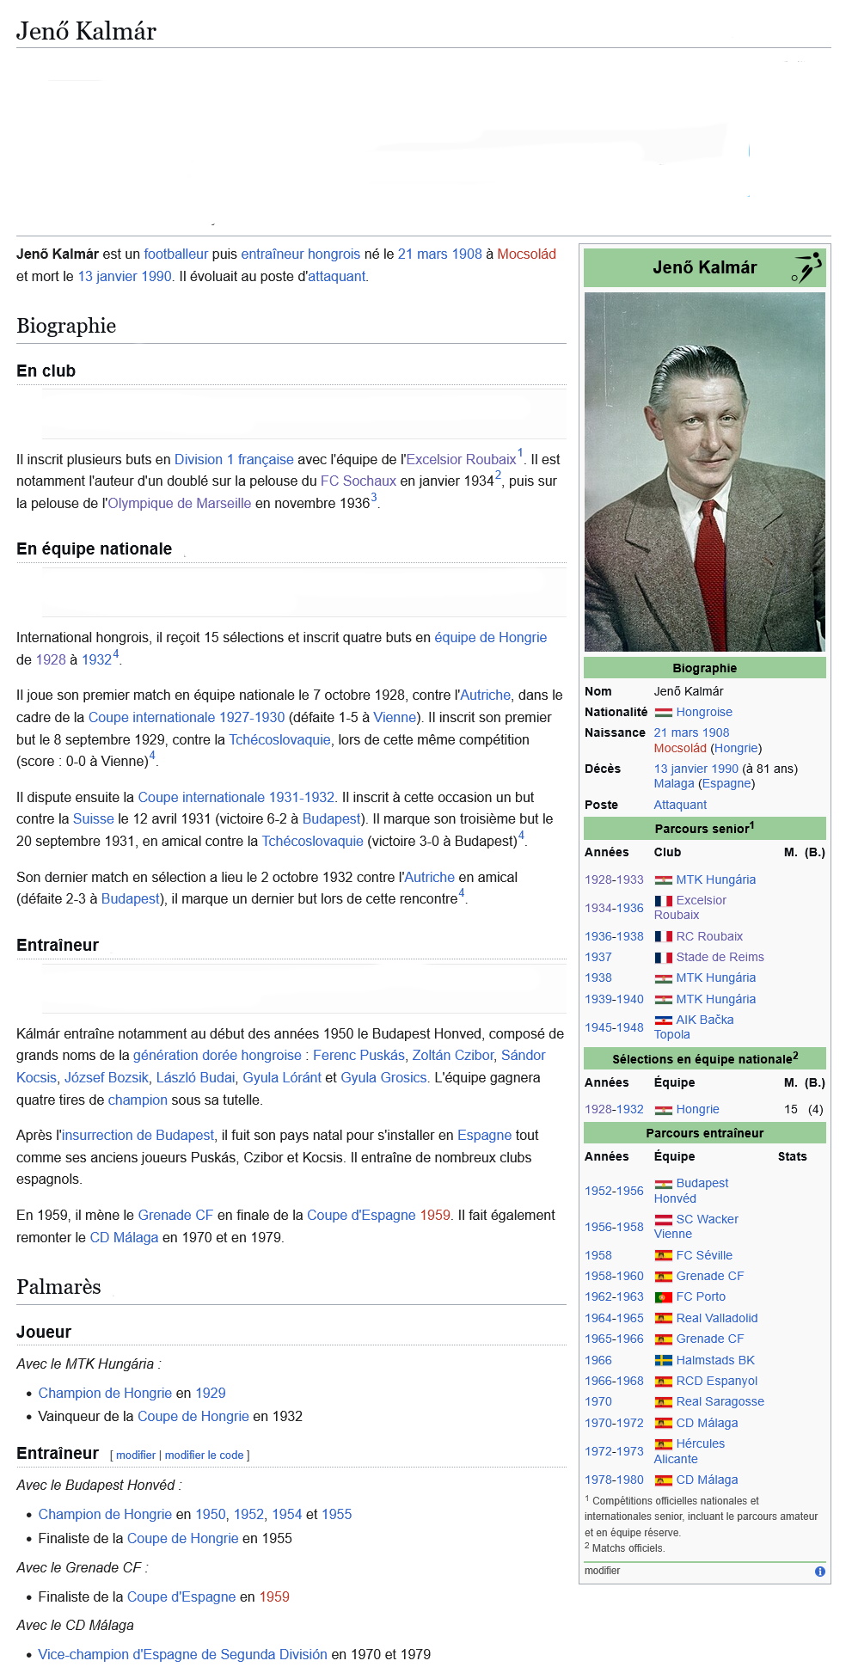Follow the 'équipe de Hongrie' link
852x1673 pixels.
pyautogui.click(x=491, y=637)
